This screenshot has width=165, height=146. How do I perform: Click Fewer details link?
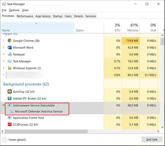point(17,140)
